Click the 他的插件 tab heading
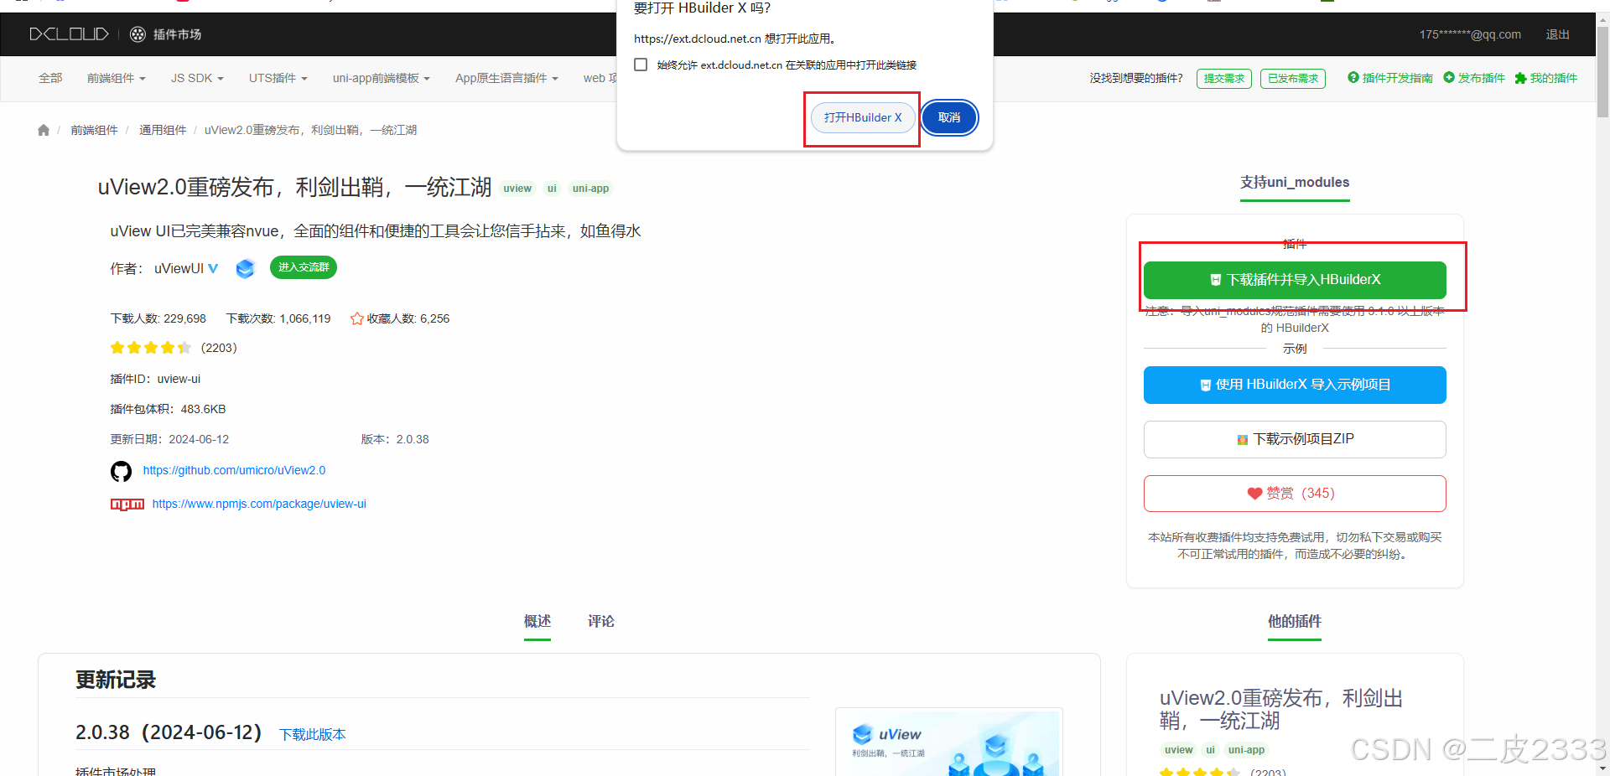The height and width of the screenshot is (776, 1610). click(1295, 621)
